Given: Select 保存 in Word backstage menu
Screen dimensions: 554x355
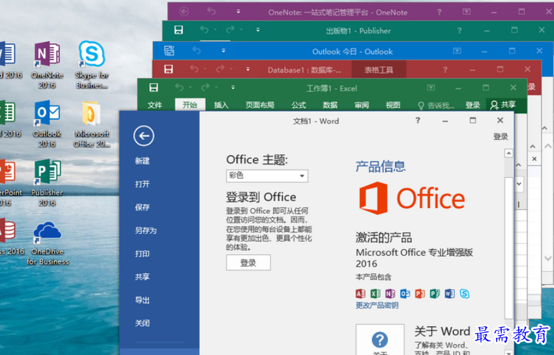Looking at the screenshot, I should (x=142, y=207).
